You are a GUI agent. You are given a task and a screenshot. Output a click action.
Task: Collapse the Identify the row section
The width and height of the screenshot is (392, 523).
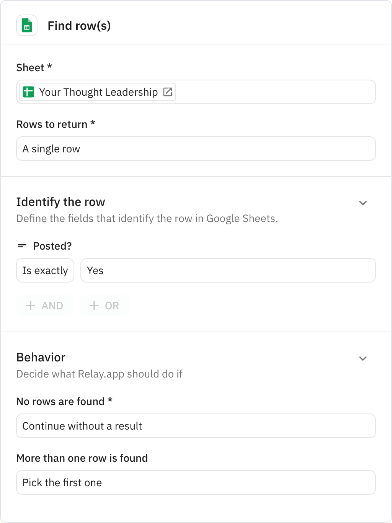(363, 203)
